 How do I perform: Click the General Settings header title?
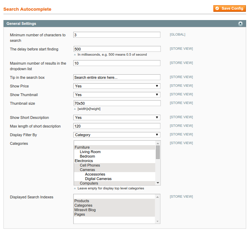point(21,23)
